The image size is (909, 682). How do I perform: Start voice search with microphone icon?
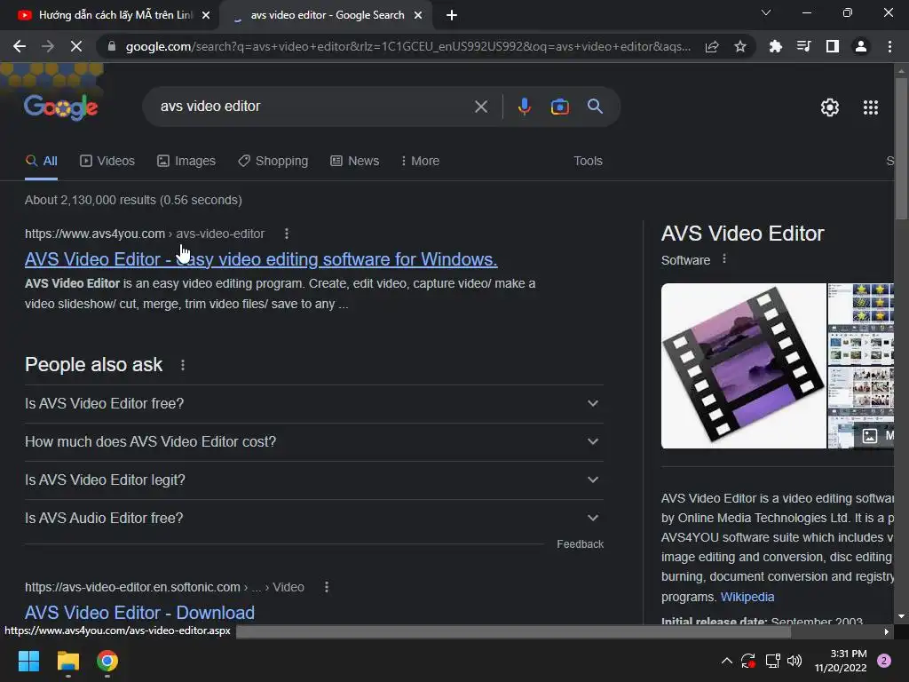click(x=524, y=107)
